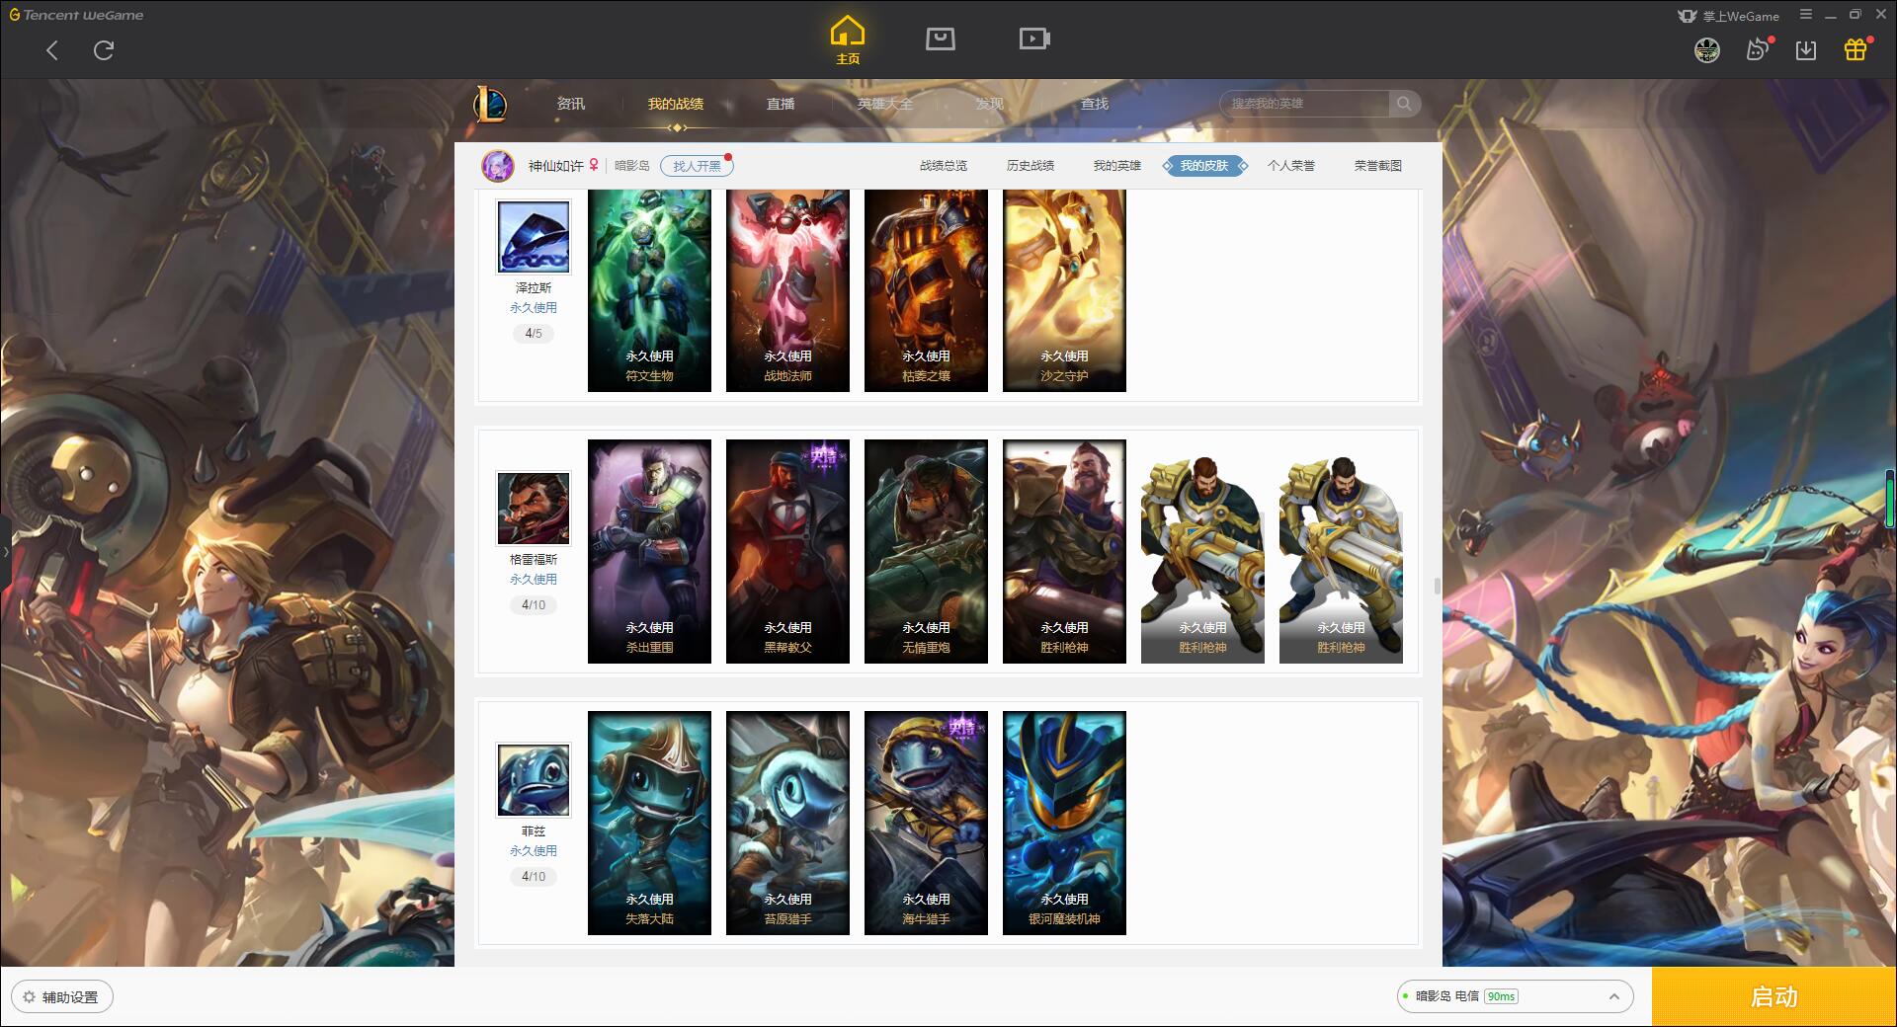1897x1027 pixels.
Task: Click the 菲兹 champion portrait
Action: click(x=534, y=780)
